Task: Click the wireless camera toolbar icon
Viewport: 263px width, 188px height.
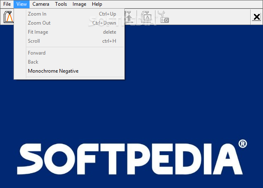Action: (x=164, y=17)
